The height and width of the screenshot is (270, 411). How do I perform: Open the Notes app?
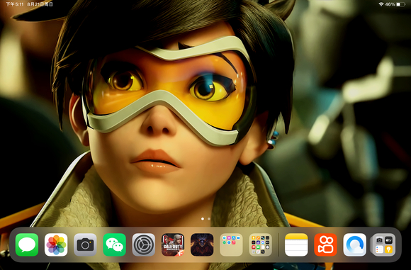(x=296, y=244)
